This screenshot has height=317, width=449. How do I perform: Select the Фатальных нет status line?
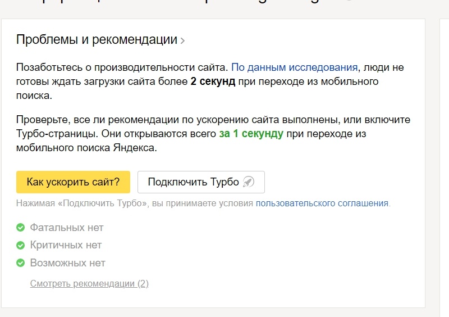coord(67,228)
